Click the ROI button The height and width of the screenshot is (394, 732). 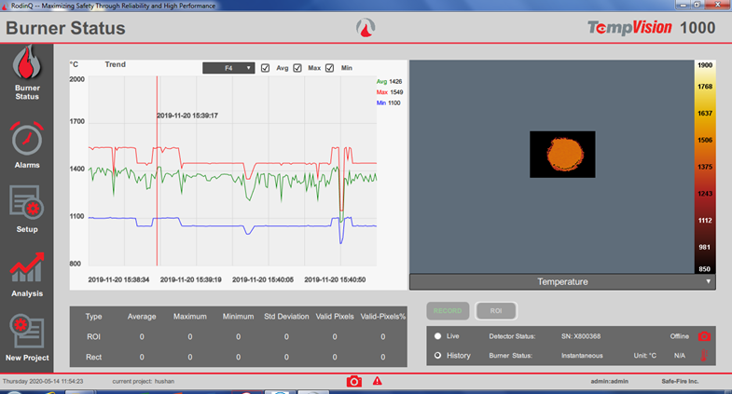pos(496,311)
